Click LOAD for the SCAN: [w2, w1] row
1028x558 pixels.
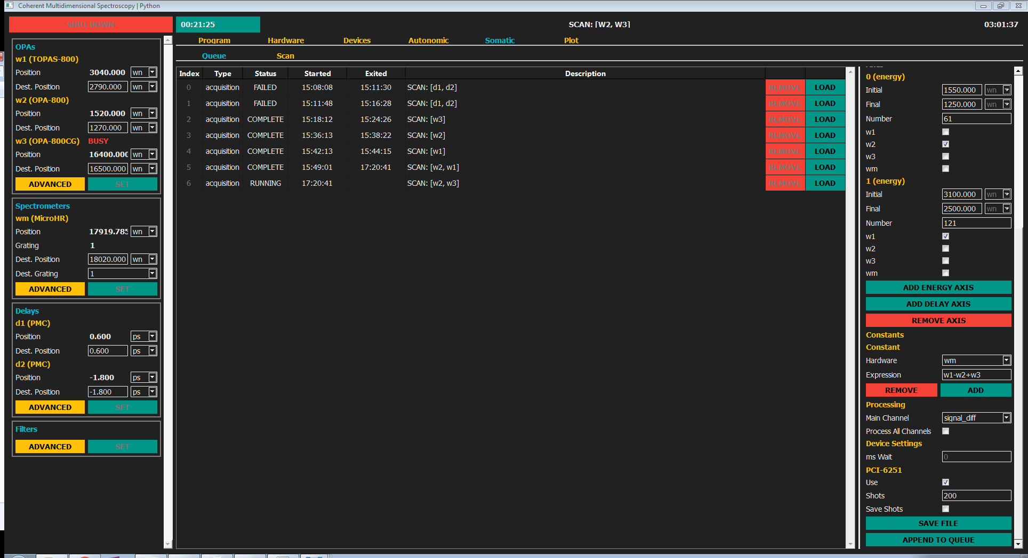tap(825, 167)
